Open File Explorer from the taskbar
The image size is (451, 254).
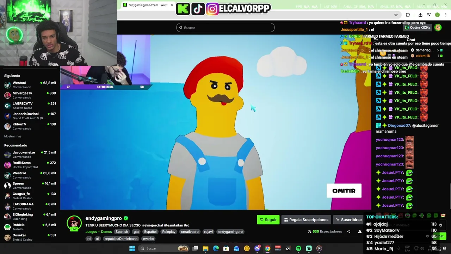click(205, 248)
